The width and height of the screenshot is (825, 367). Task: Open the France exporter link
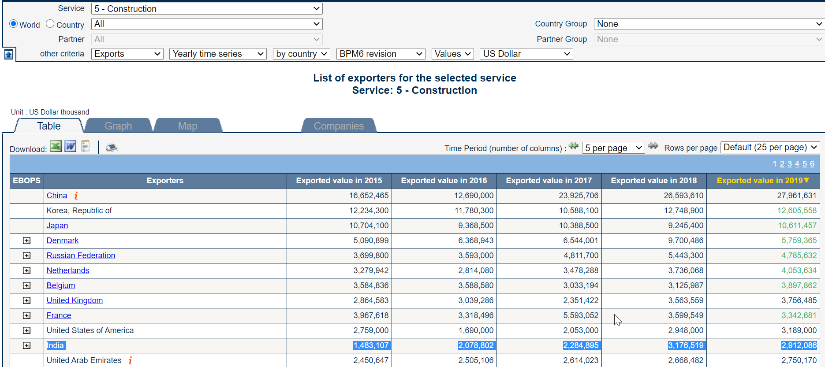(59, 315)
